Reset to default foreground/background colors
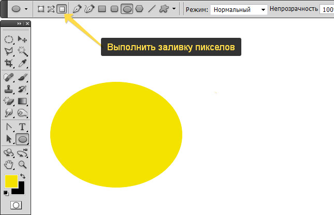 pyautogui.click(x=6, y=193)
